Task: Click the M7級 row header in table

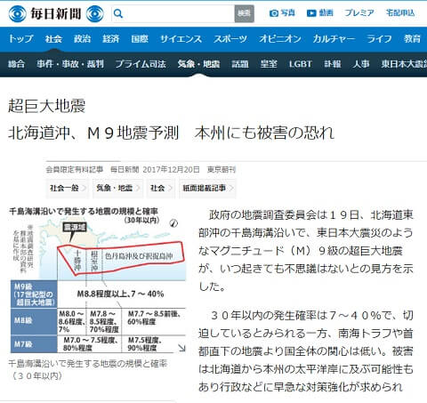Action: [34, 344]
